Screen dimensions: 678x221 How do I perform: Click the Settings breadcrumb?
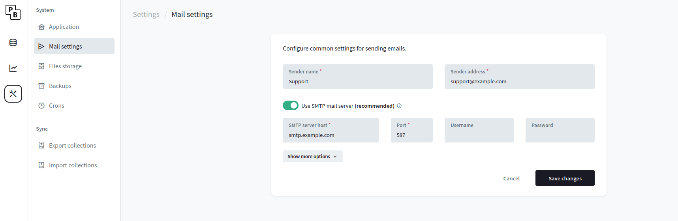pos(146,15)
